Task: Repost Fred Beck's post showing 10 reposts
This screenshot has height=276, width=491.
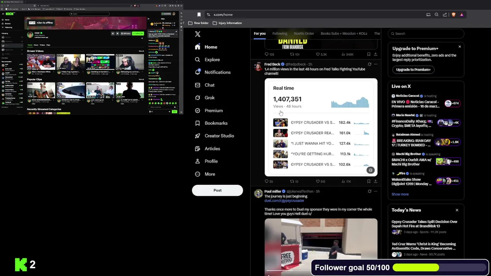Action: (294, 181)
